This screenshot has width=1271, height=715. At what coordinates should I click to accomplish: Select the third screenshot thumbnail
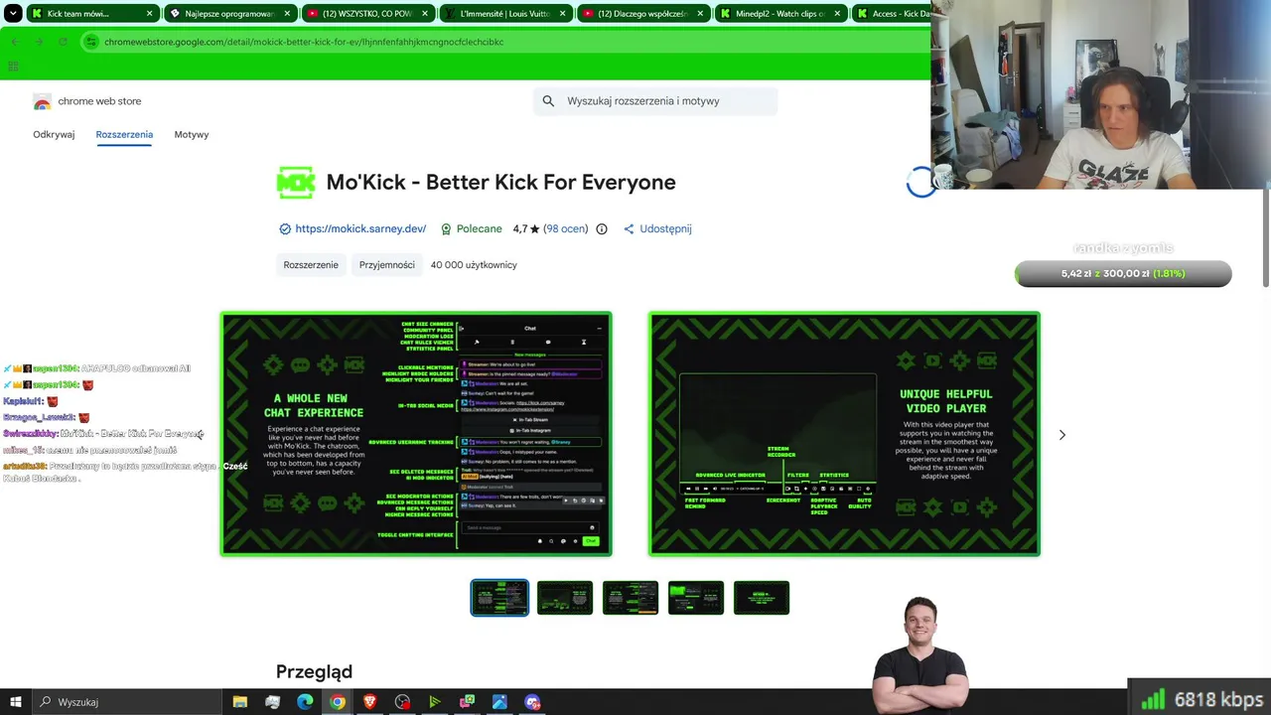click(x=631, y=598)
